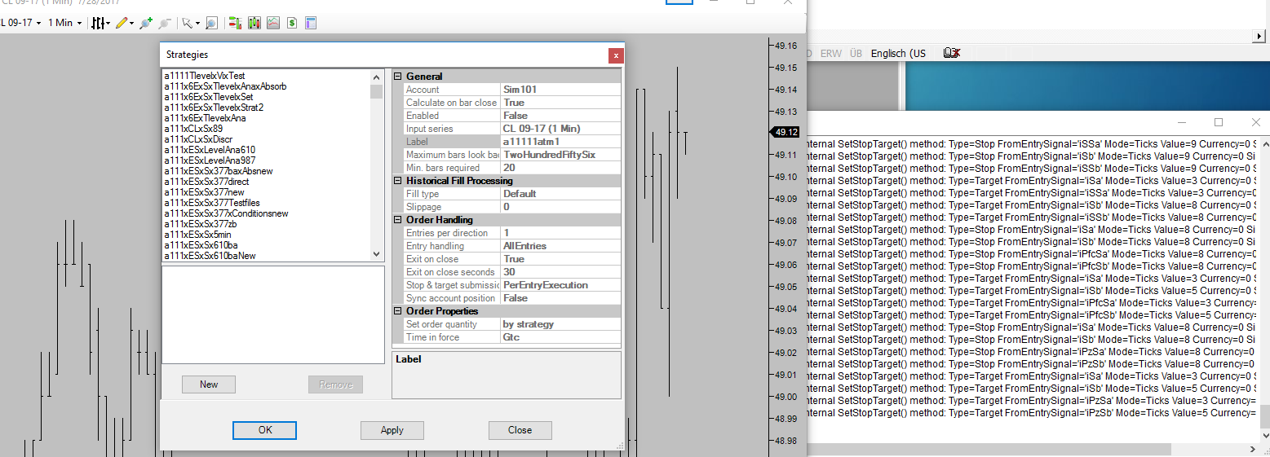The width and height of the screenshot is (1270, 457).
Task: Change Entry handling AllEntries value
Action: click(x=560, y=246)
